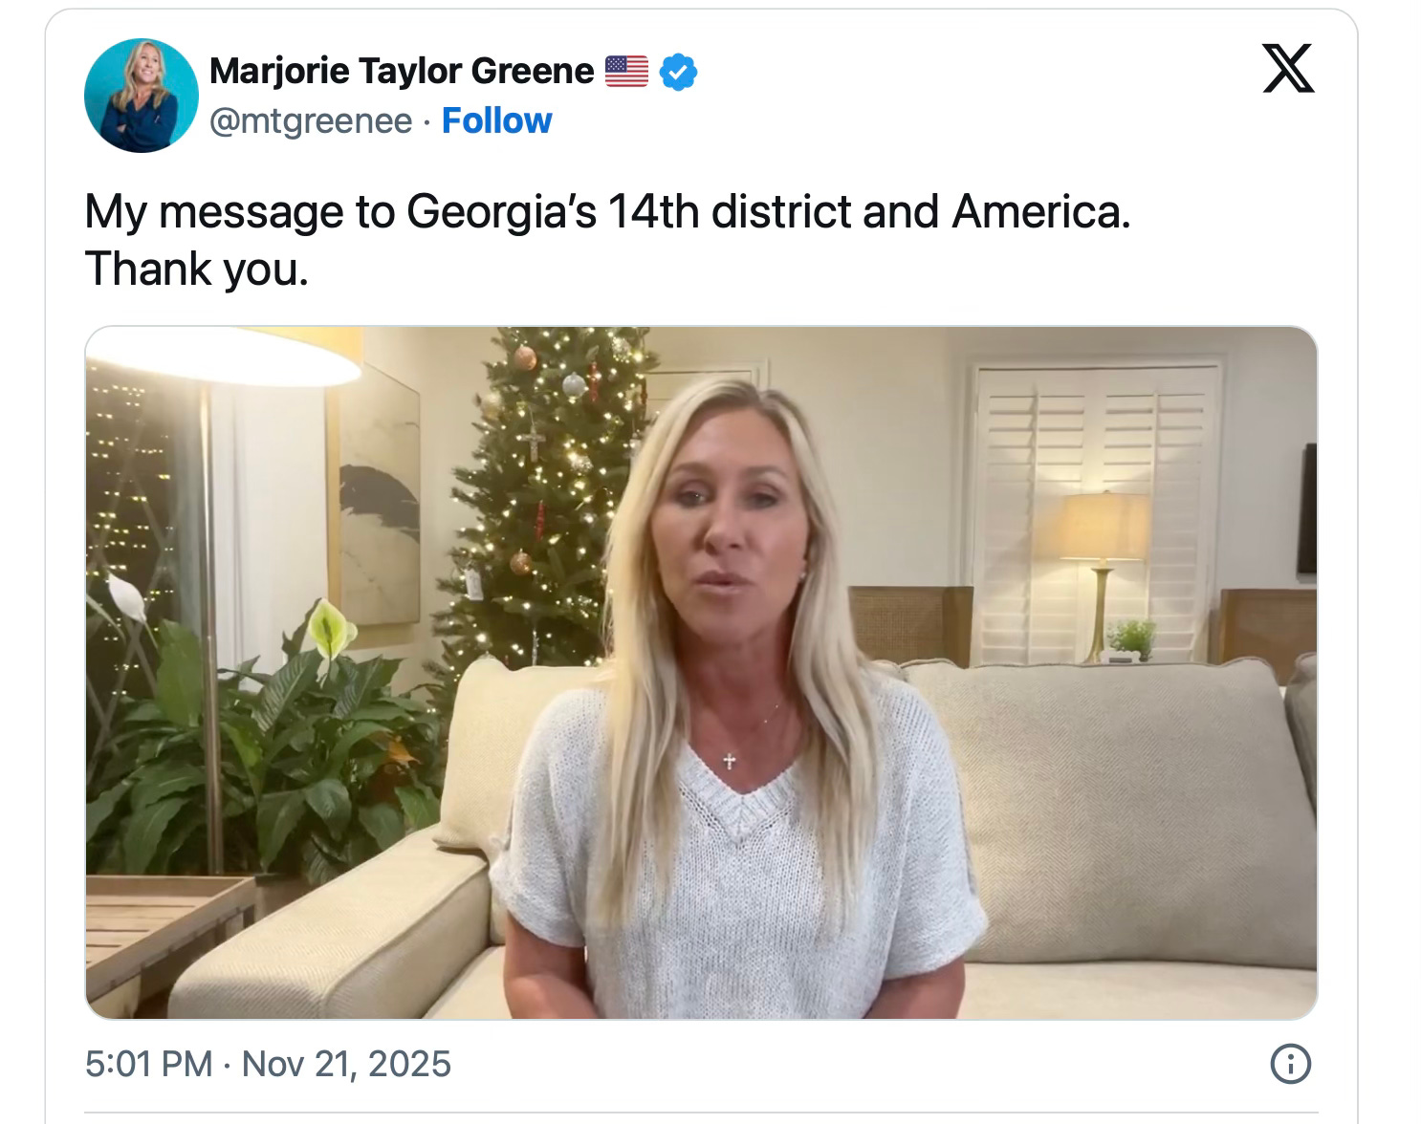Open the Marjorie Taylor Greene display name

[x=401, y=71]
